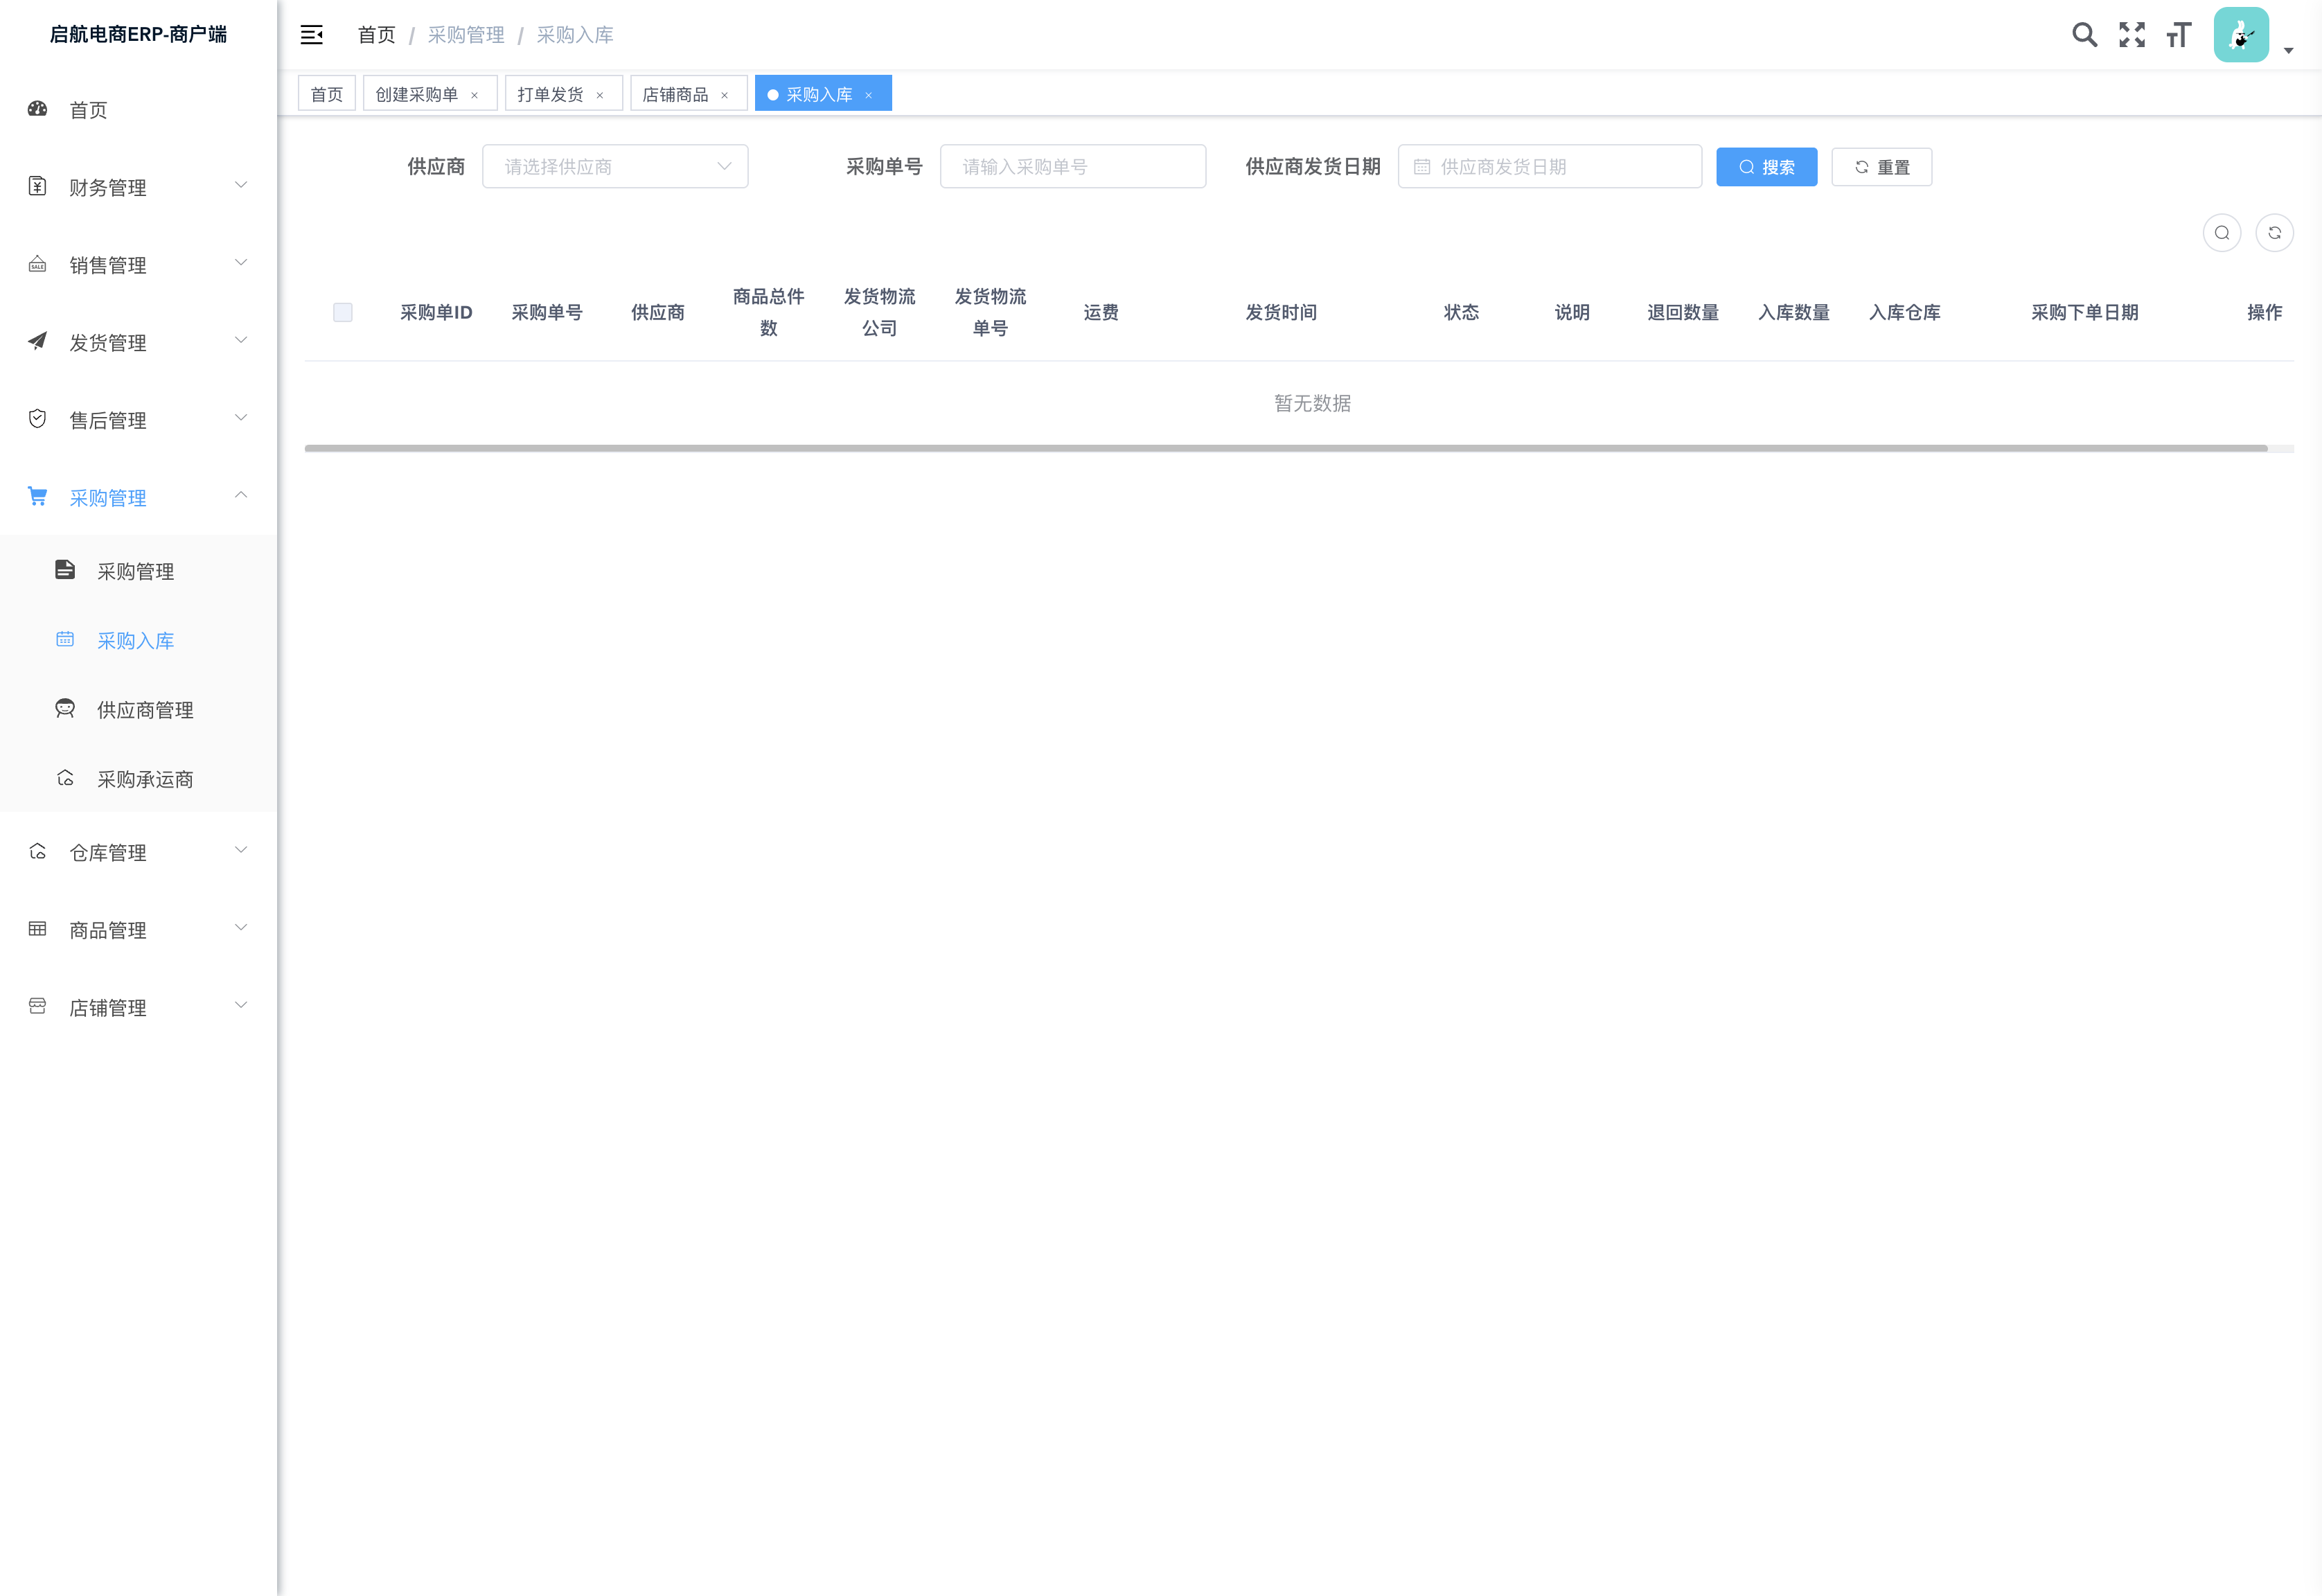Expand the 仓库管理 menu

click(139, 852)
